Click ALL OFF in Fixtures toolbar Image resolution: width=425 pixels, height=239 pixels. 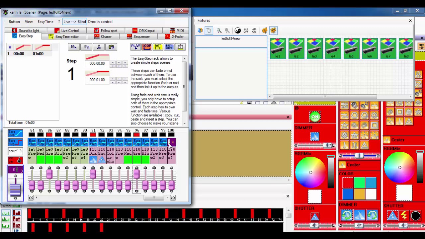246,31
